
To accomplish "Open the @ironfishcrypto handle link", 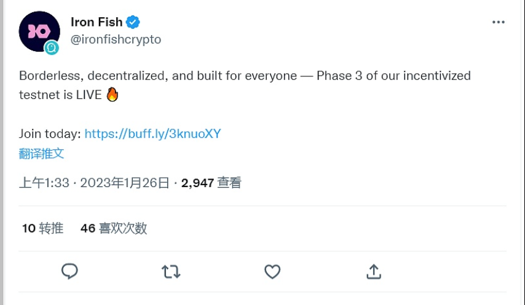I will (116, 39).
